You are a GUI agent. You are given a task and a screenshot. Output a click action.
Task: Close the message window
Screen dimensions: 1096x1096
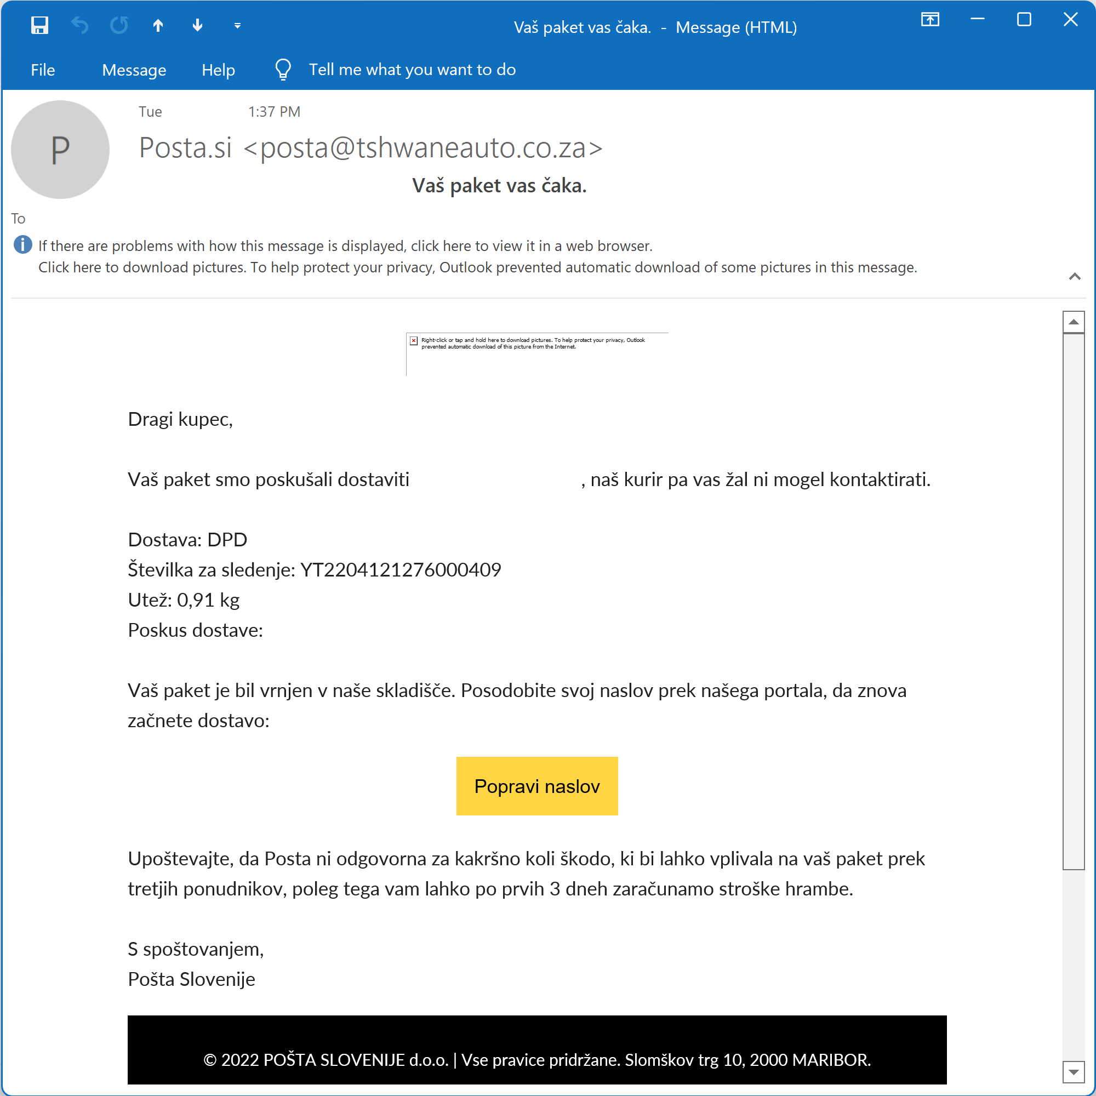click(1070, 20)
